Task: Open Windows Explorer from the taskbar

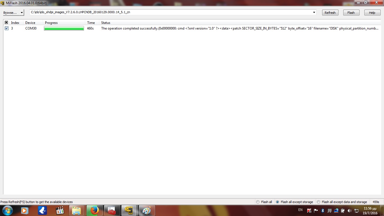Action: (x=76, y=210)
